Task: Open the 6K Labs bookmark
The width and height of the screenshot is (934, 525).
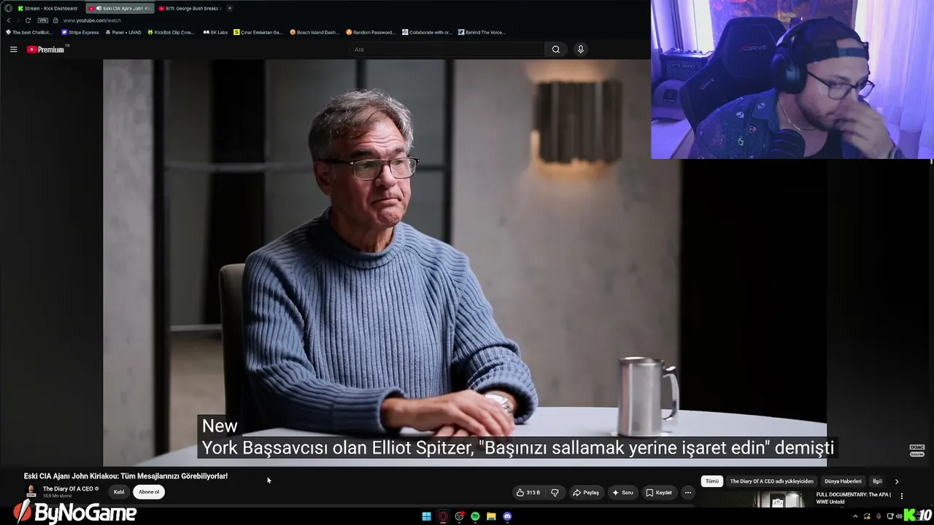Action: coord(215,32)
